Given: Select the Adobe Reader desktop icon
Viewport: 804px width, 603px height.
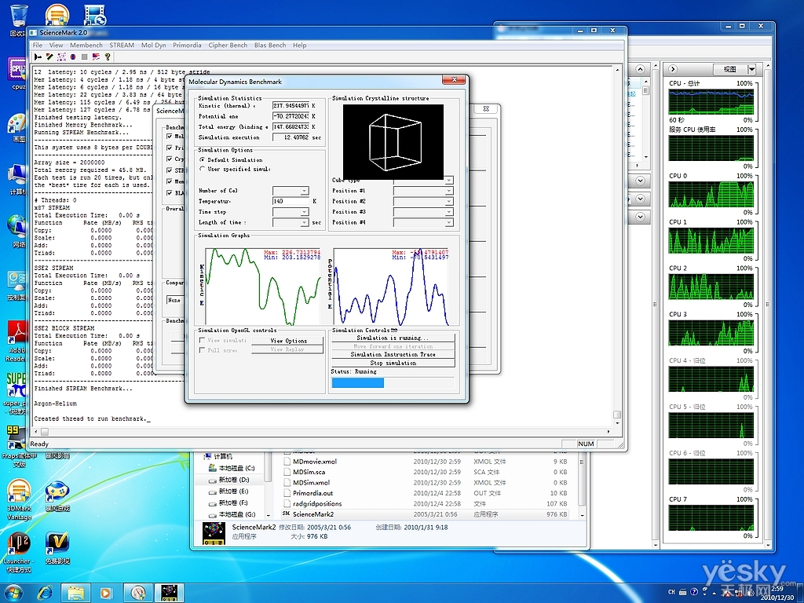Looking at the screenshot, I should (17, 341).
